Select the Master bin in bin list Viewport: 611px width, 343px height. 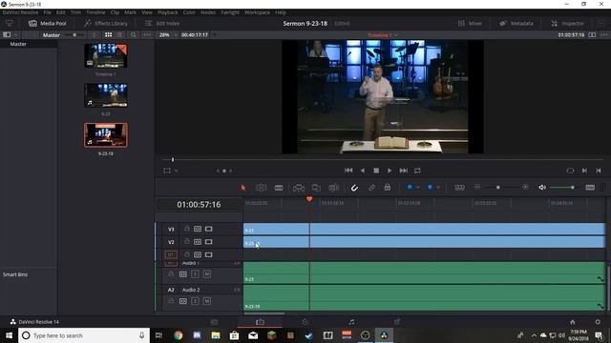coord(18,44)
